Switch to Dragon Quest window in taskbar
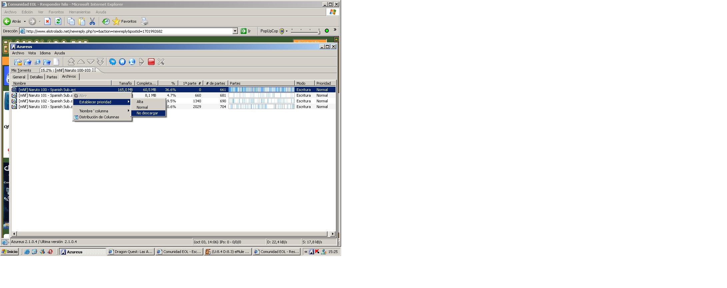Screen dimensions: 727x288 click(130, 252)
